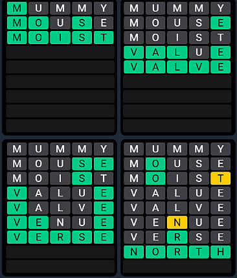Select the green A tile in VALVE row
The image size is (237, 278).
coord(155,67)
